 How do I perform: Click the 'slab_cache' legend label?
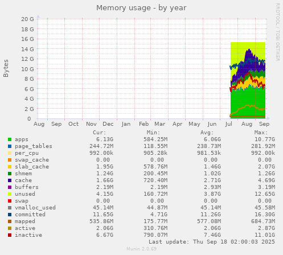click(32, 167)
